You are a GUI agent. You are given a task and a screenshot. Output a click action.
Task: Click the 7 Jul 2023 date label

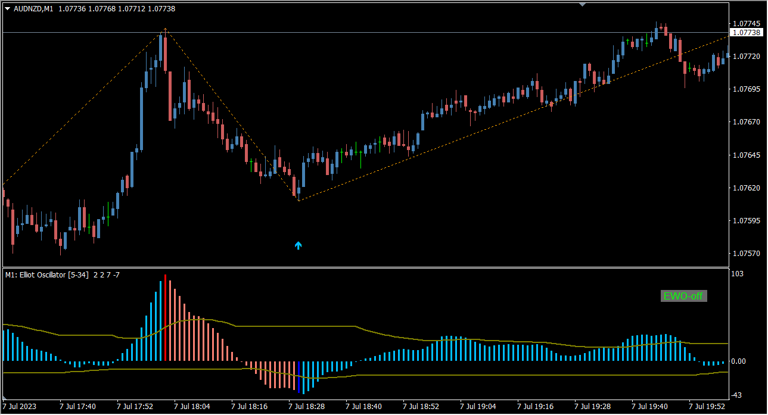(20, 407)
